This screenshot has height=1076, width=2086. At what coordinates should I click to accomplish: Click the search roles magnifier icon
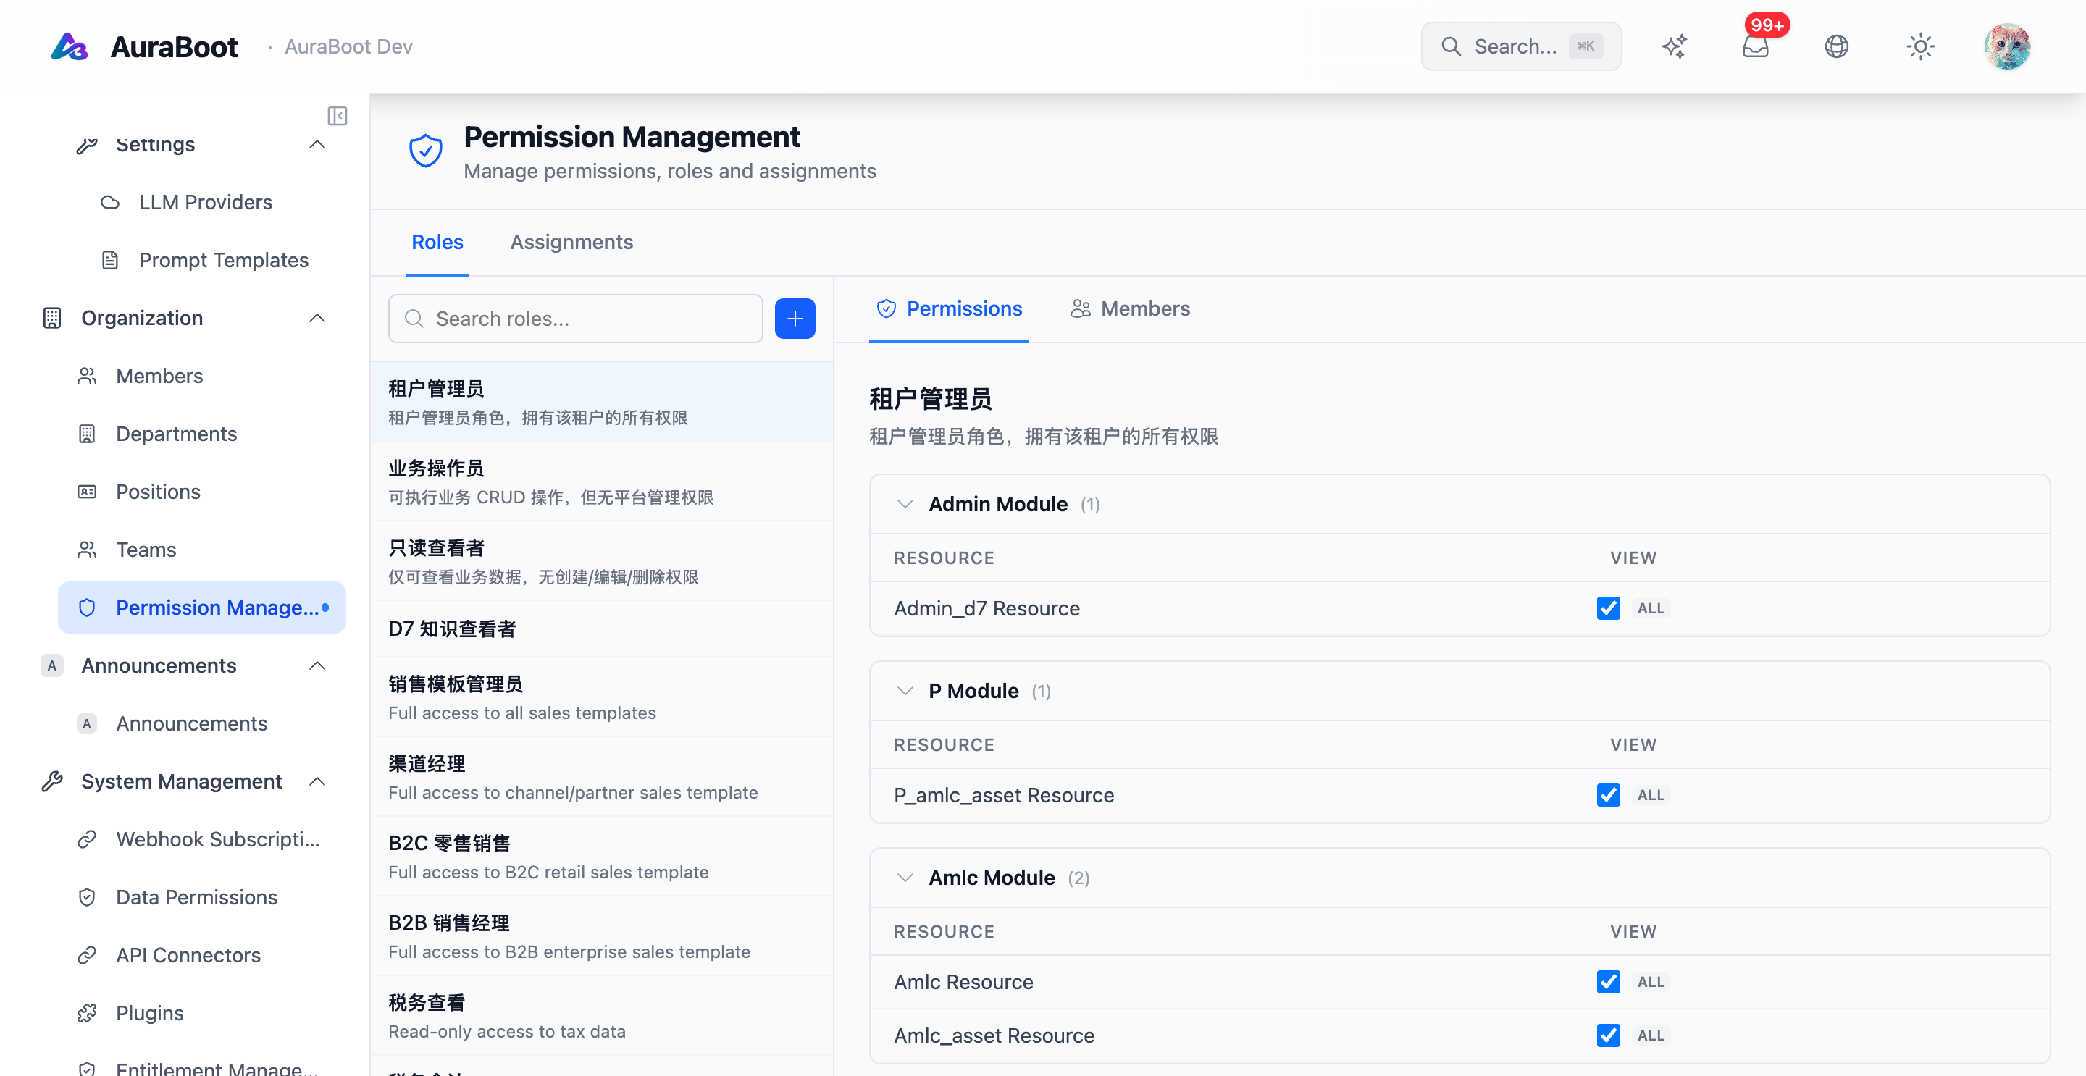pos(414,319)
